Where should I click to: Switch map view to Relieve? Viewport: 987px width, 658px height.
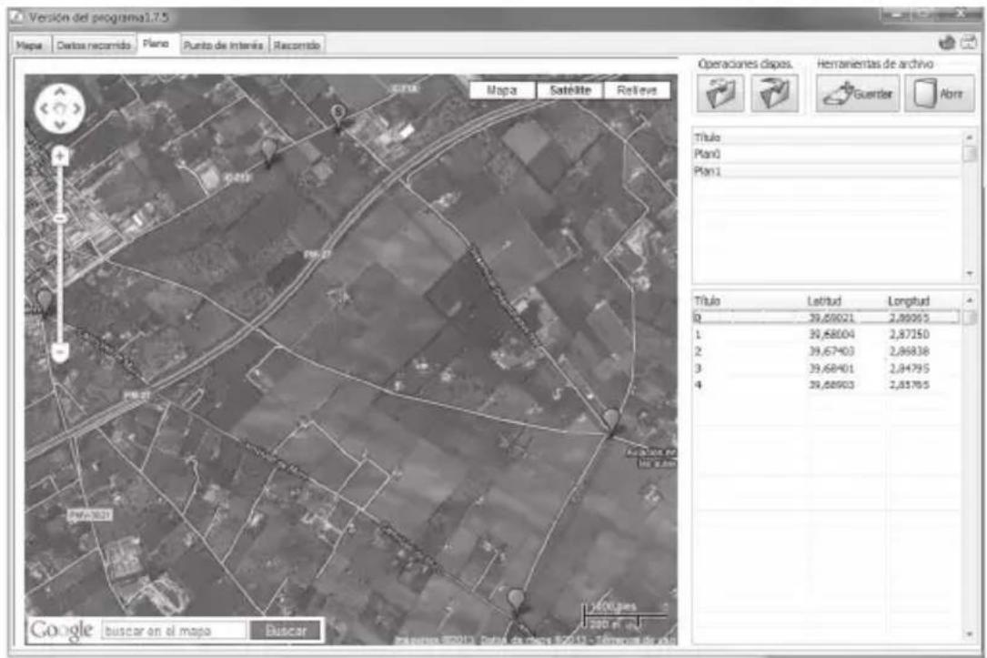point(637,90)
